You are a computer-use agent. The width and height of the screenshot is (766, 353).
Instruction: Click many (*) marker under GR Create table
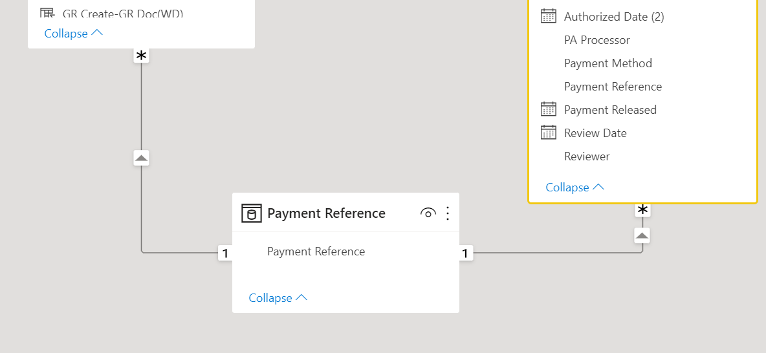tap(141, 56)
